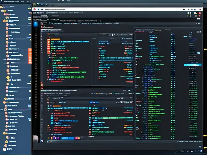Open the yellow folder icon in the top-right toolbar
The width and height of the screenshot is (207, 155).
click(196, 13)
